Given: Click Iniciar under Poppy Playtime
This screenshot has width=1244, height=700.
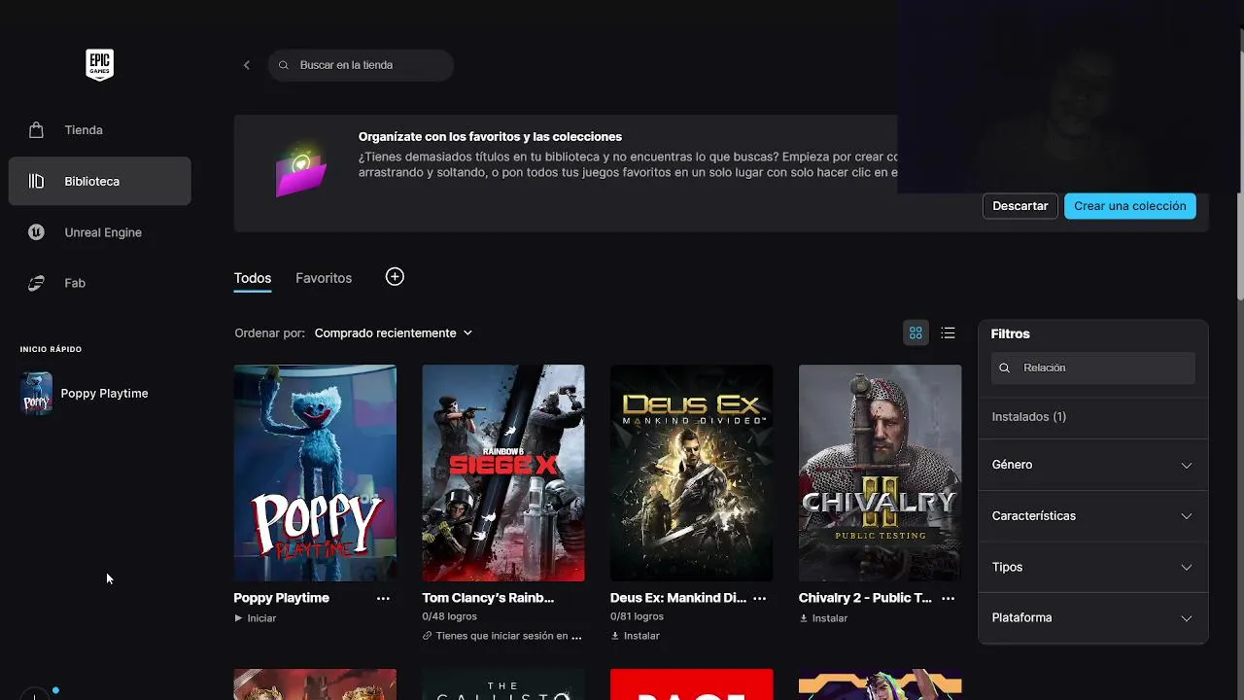Looking at the screenshot, I should (x=256, y=618).
